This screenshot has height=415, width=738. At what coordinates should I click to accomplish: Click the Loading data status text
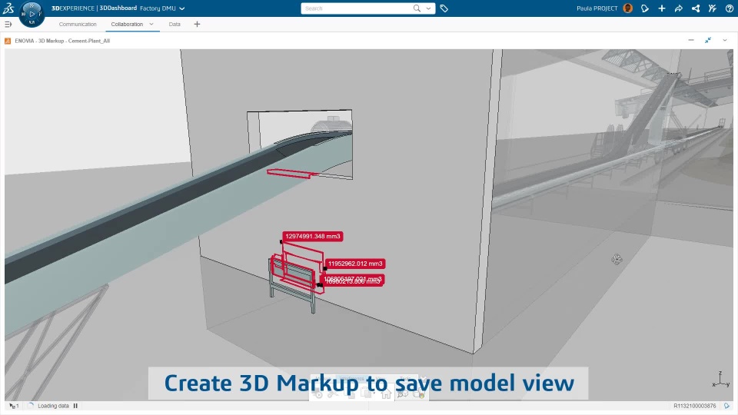tap(53, 406)
